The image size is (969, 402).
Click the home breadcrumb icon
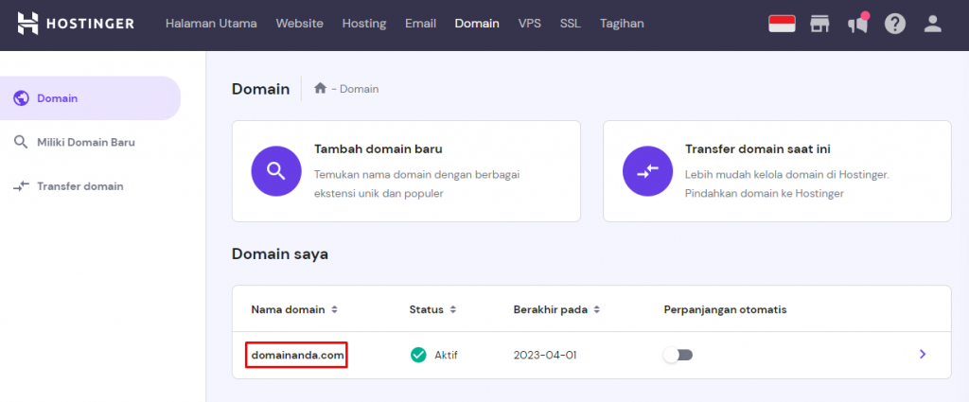tap(321, 88)
